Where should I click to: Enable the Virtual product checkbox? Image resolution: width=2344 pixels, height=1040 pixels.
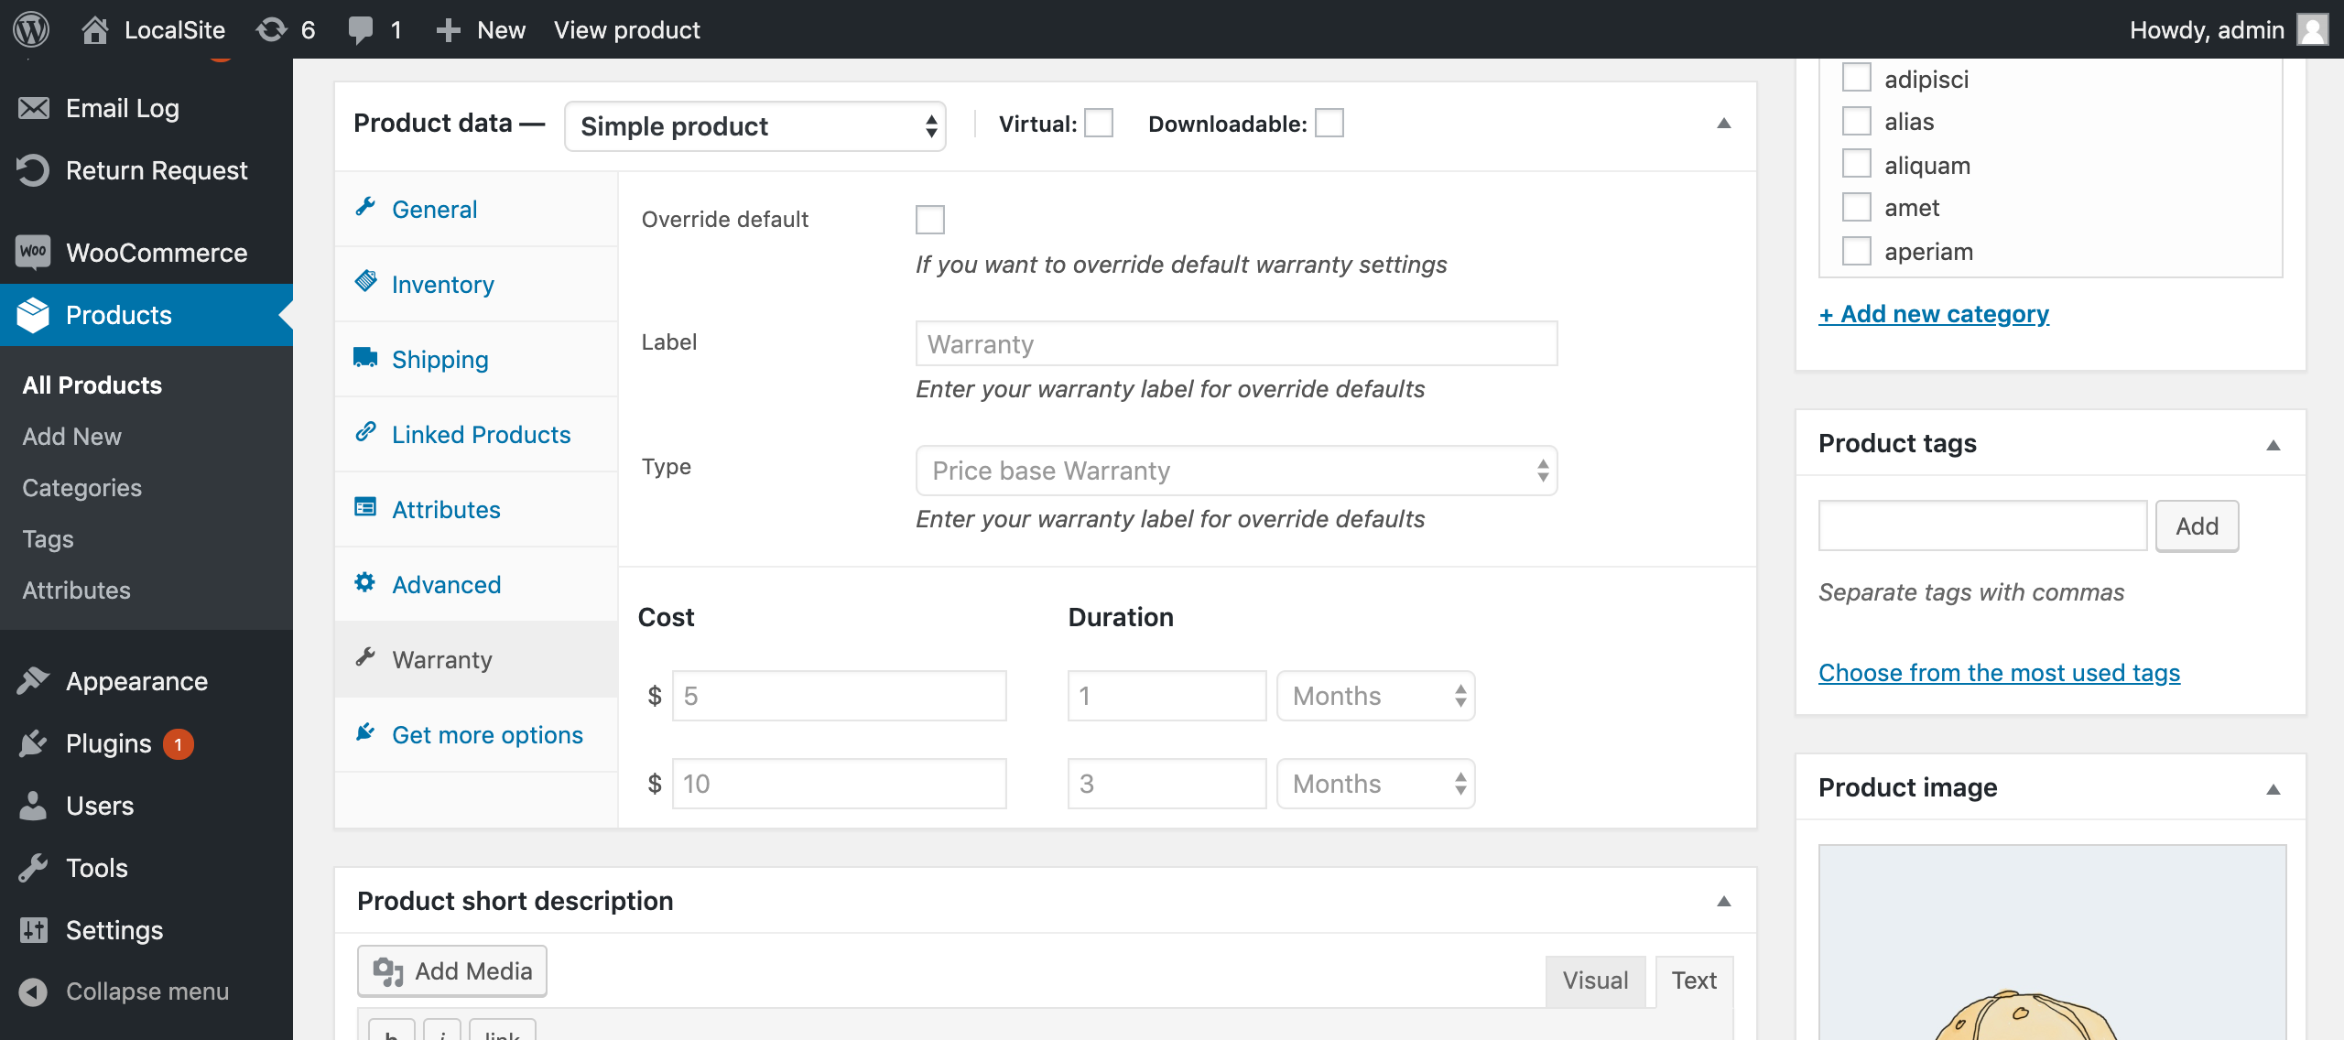(1099, 123)
